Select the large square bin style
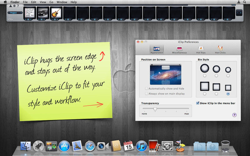The width and height of the screenshot is (250, 156). [205, 94]
